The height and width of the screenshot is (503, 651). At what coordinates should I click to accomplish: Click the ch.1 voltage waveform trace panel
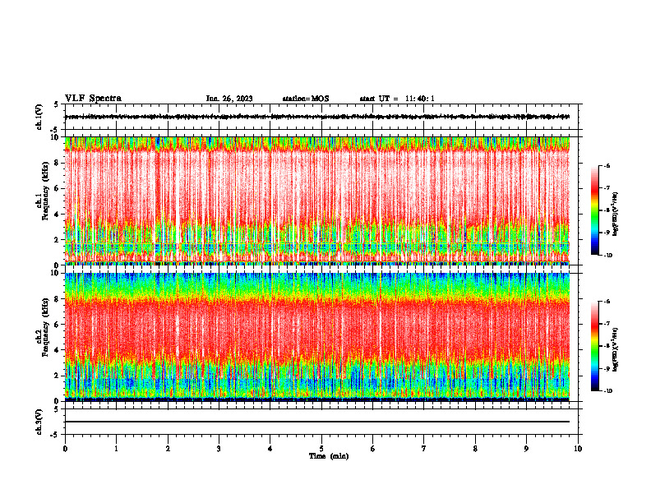322,117
